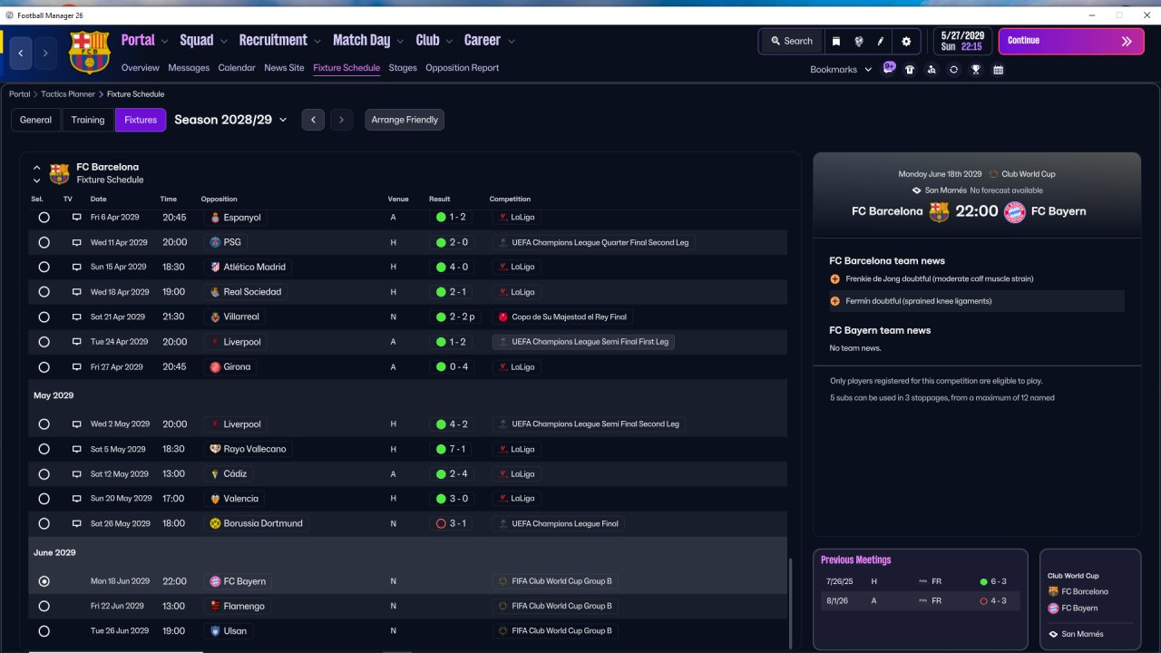Click the Club World Cup competition icon
Viewport: 1161px width, 653px height.
993,174
